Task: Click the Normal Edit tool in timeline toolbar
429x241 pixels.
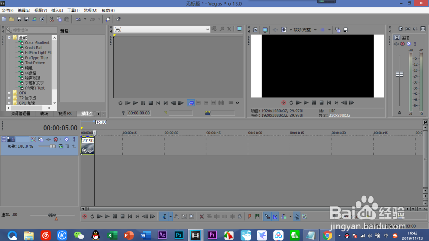Action: (164, 217)
